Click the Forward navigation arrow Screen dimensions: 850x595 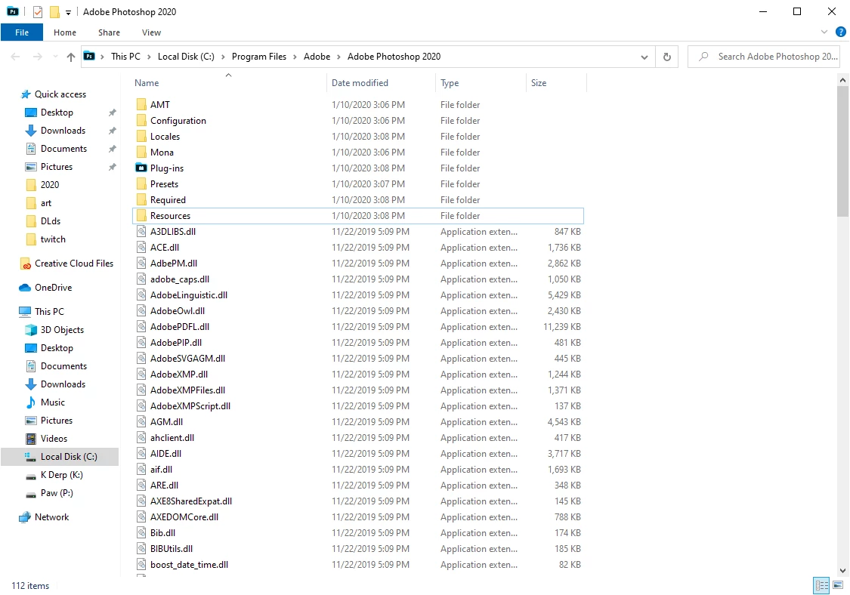pyautogui.click(x=37, y=57)
